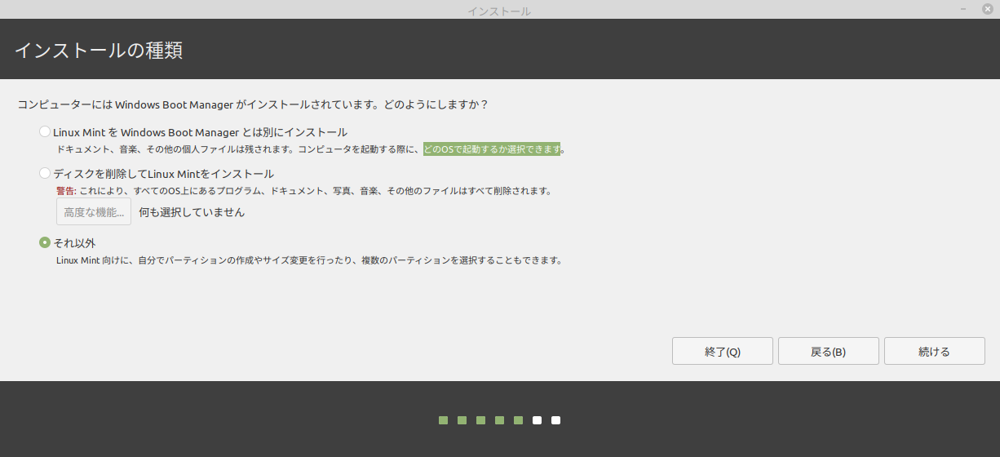Click the 終了(Q) quit button
The height and width of the screenshot is (457, 1000).
click(x=723, y=351)
